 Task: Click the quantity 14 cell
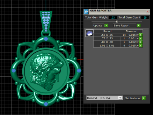point(124,35)
